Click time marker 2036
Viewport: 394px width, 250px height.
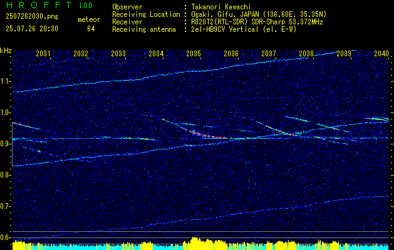pyautogui.click(x=231, y=53)
